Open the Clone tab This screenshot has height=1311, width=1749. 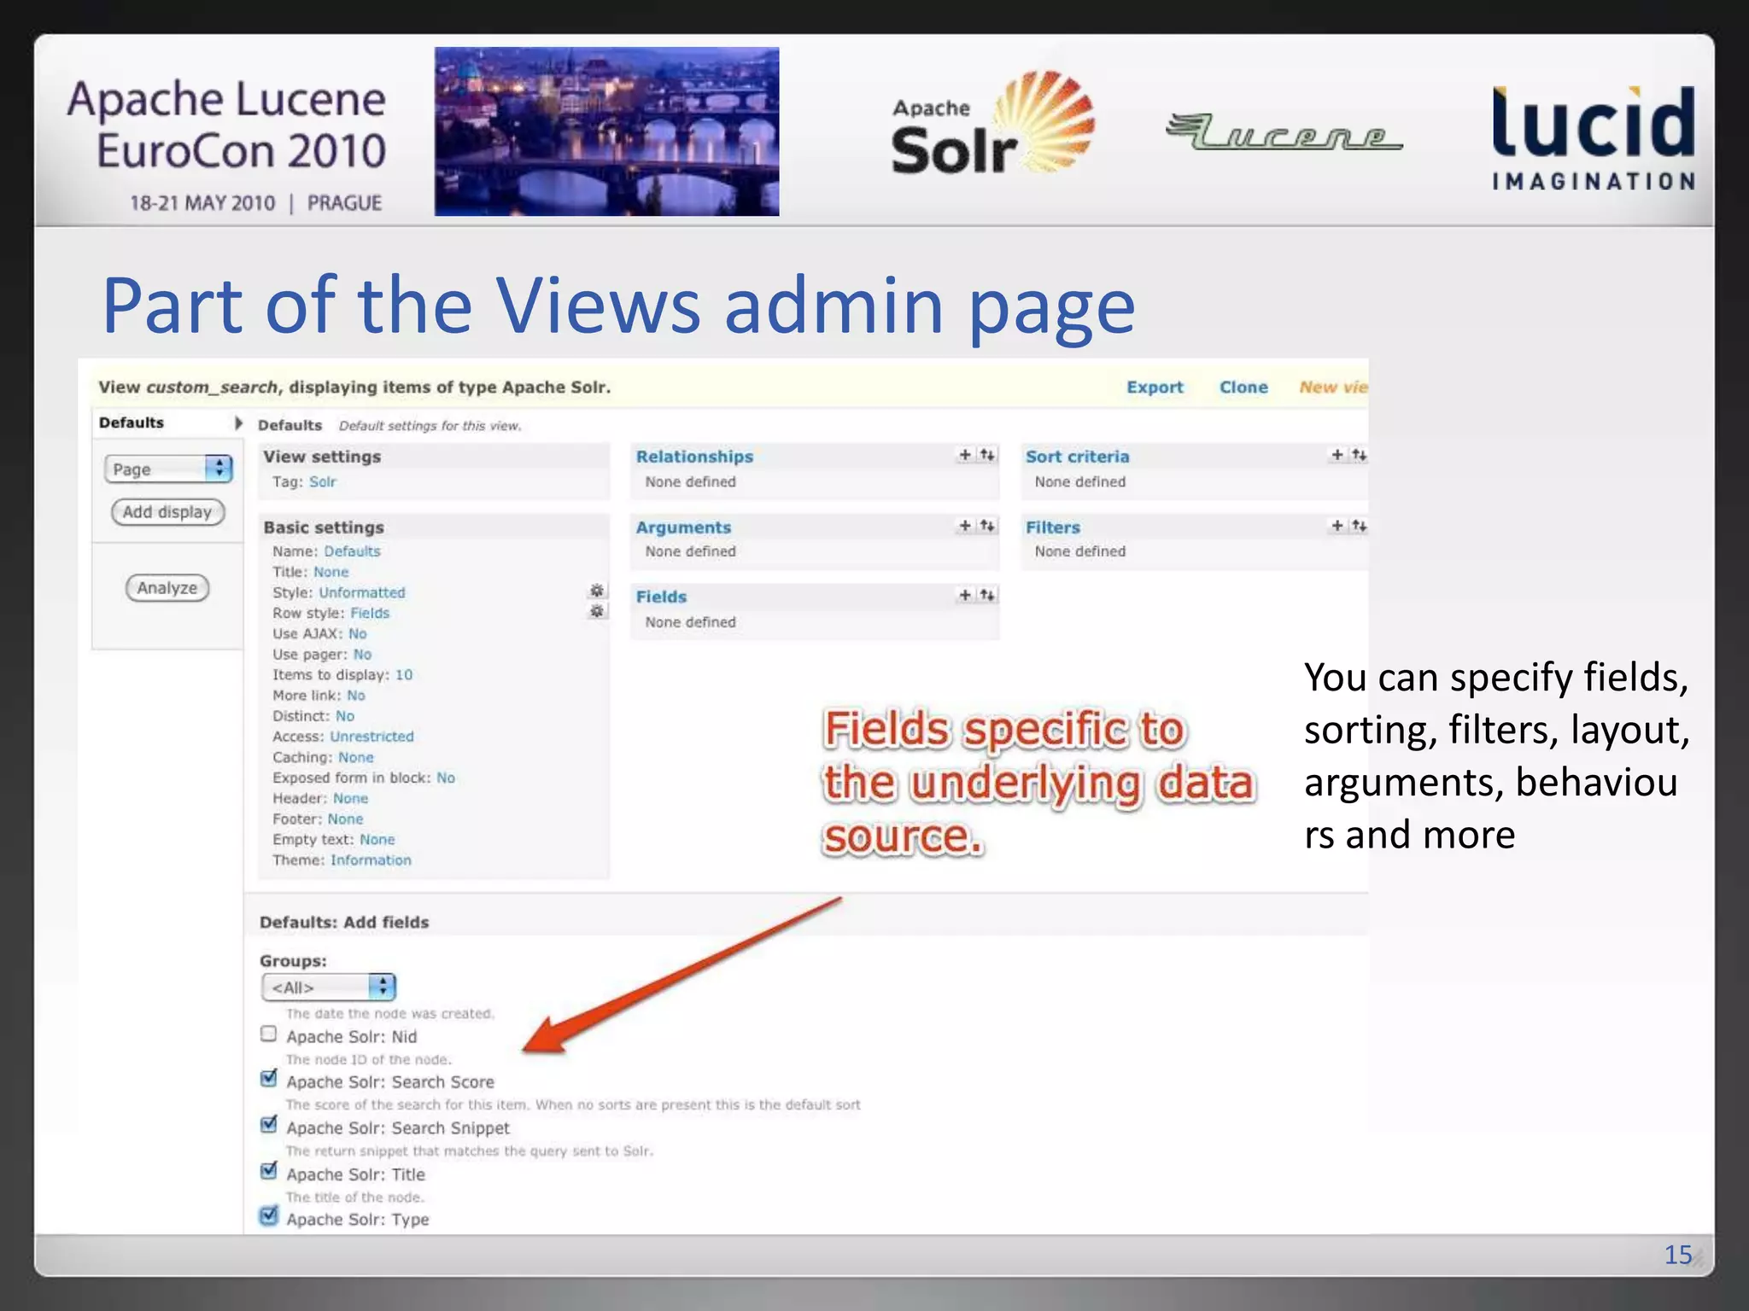[x=1243, y=387]
